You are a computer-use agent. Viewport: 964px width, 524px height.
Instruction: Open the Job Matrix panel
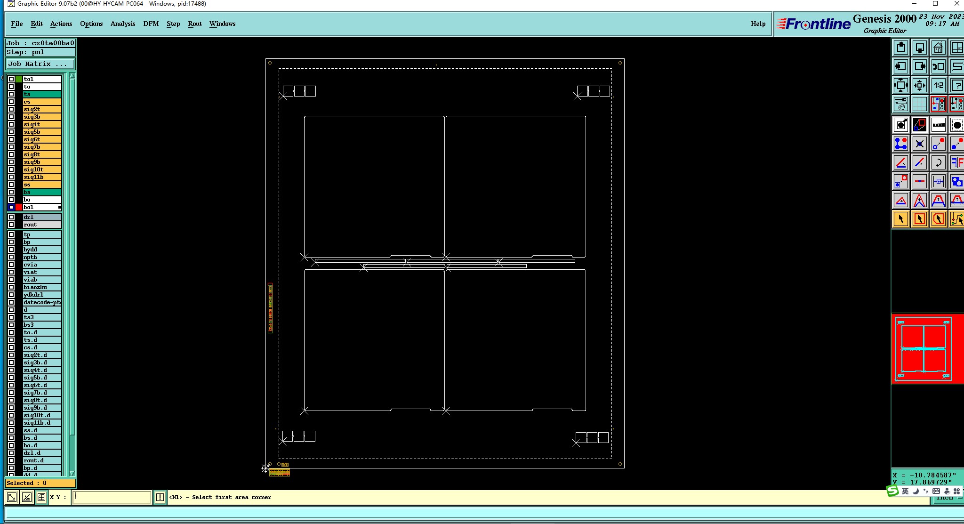click(x=40, y=64)
